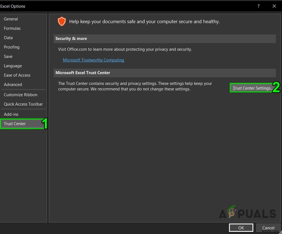Open the Microsoft Trustworthy Computing link

click(x=93, y=60)
